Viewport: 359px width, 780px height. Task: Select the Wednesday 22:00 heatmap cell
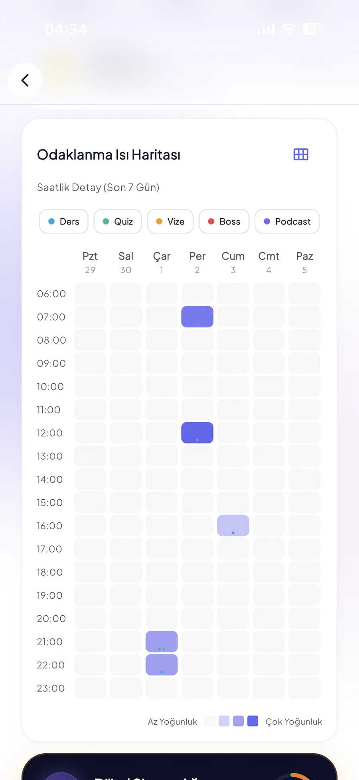tap(162, 665)
